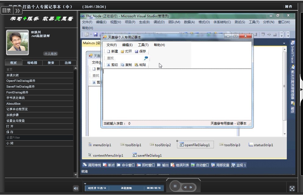
Task: Select the OpenFileDialog组件 outline entry
Action: [39, 81]
